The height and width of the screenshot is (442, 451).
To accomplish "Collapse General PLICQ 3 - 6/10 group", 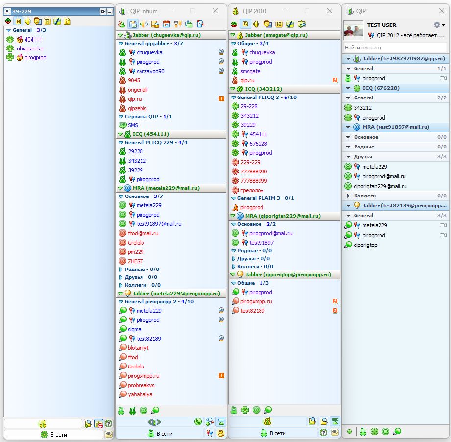I will coord(234,98).
